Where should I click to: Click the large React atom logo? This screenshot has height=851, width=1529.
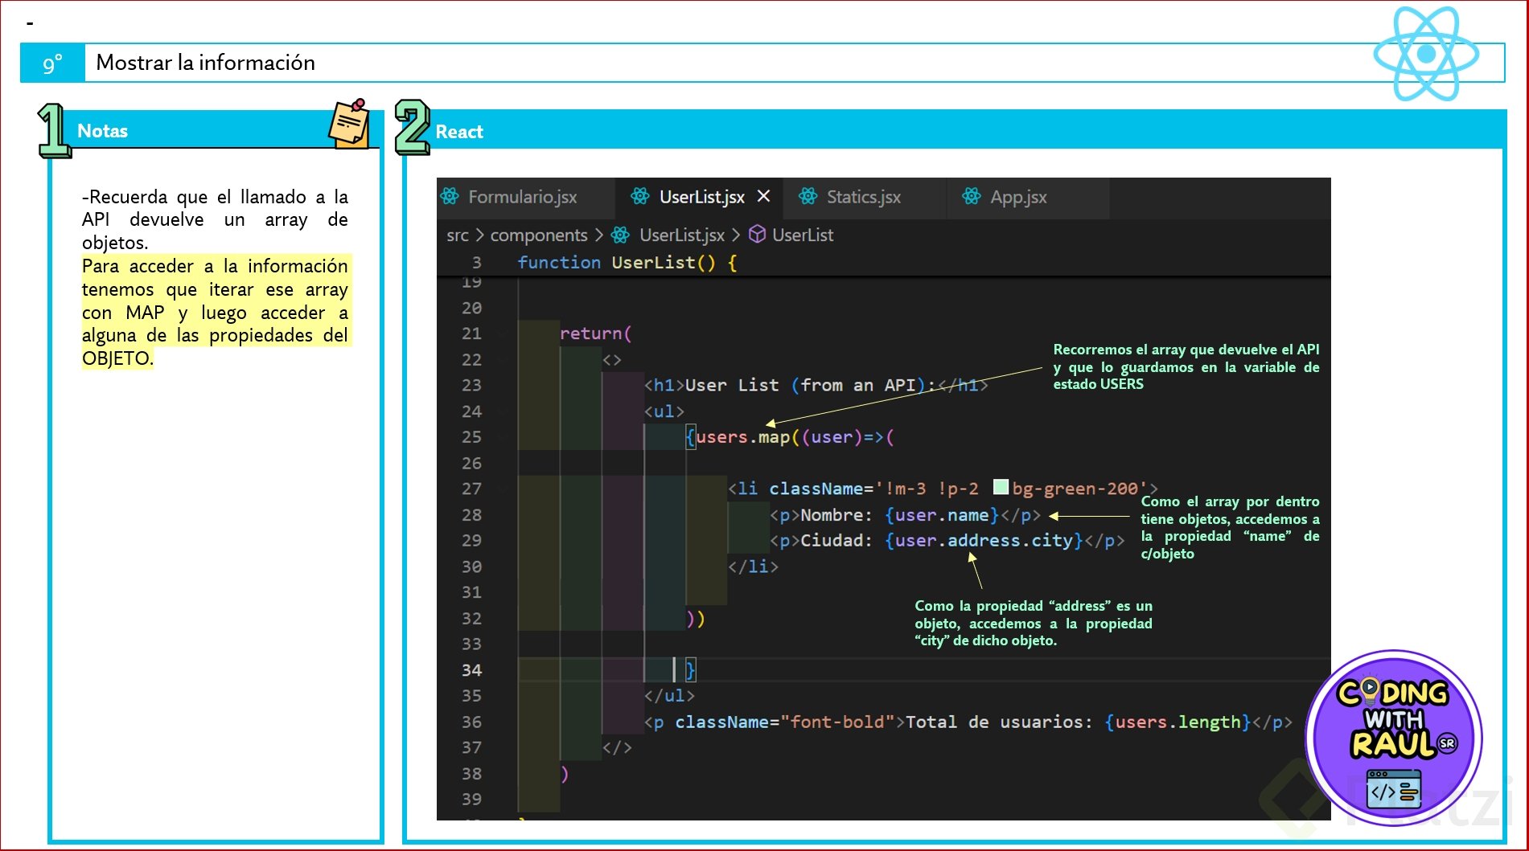point(1425,54)
